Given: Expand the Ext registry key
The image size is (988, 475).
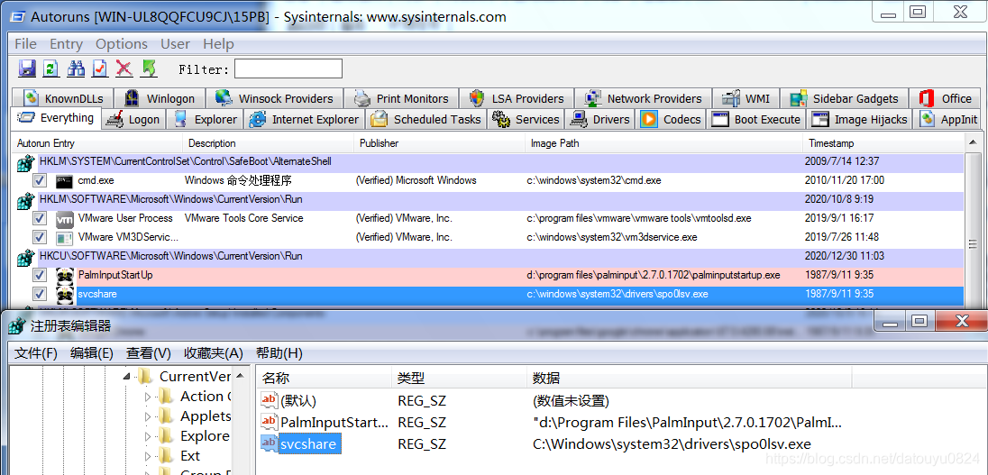Looking at the screenshot, I should point(148,455).
